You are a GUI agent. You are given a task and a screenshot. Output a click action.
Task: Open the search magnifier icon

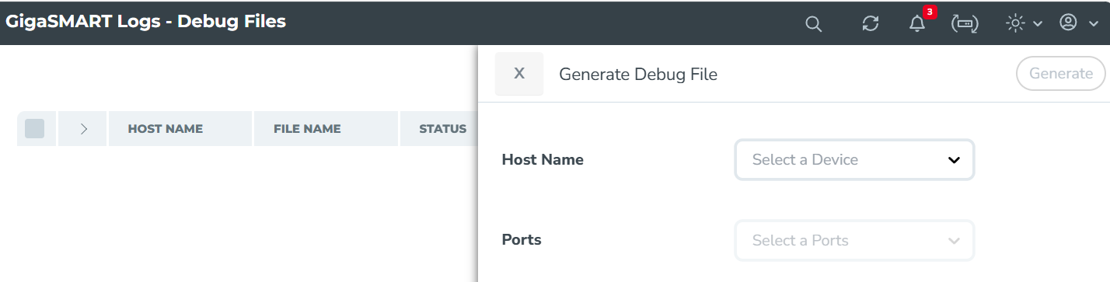click(813, 24)
